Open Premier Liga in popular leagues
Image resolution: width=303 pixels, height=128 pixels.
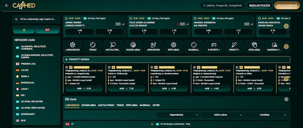36,64
